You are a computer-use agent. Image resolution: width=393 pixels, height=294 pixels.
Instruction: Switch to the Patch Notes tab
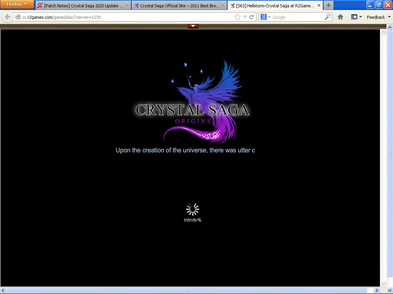coord(83,6)
